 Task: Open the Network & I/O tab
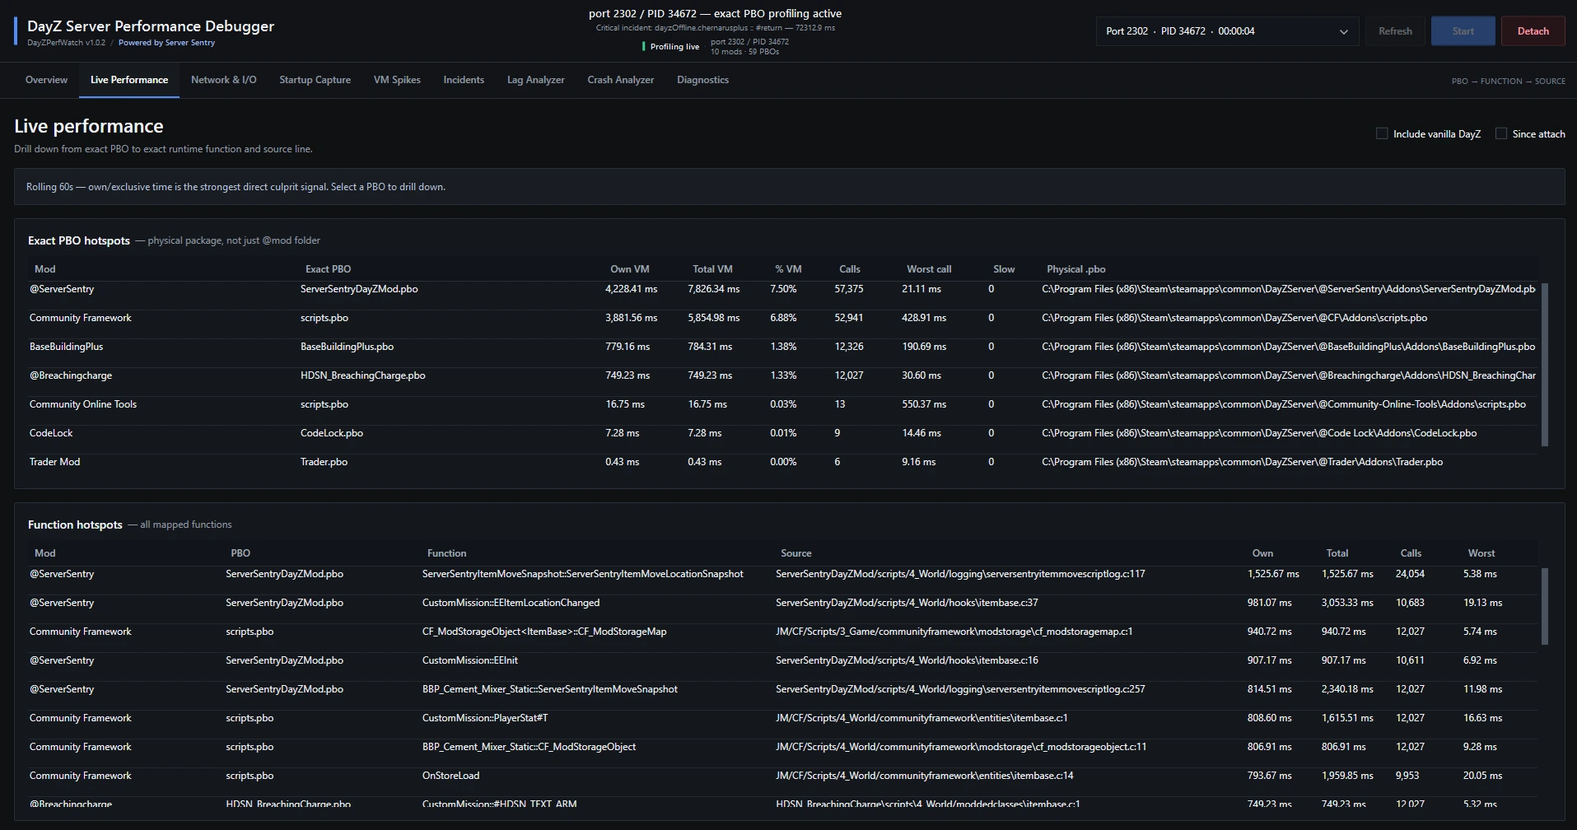[224, 80]
